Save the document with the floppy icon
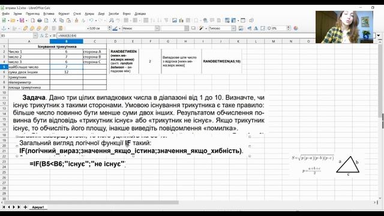This screenshot has width=384, height=216. point(22,20)
